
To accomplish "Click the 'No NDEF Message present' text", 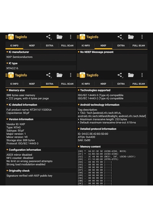I will pyautogui.click(x=97, y=52).
